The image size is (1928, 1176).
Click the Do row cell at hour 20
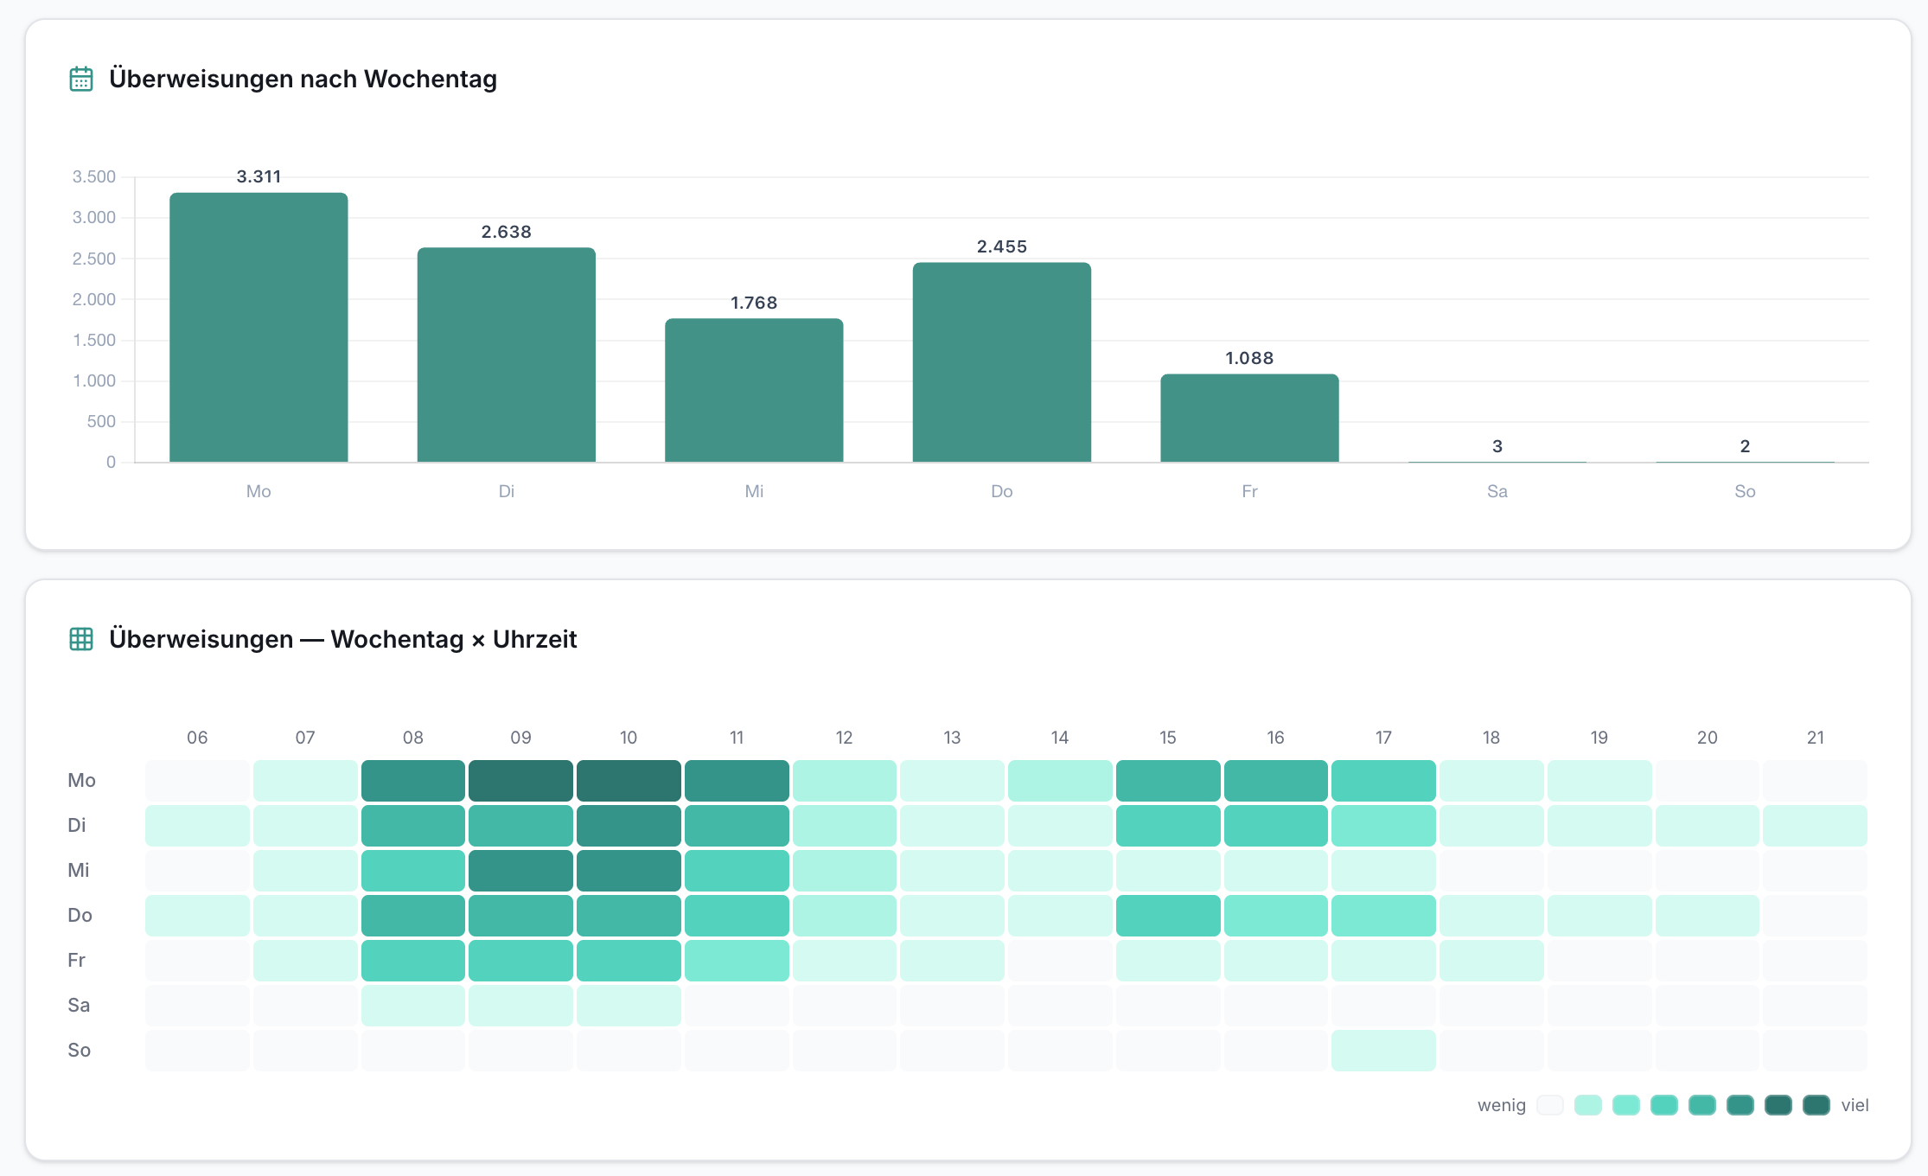point(1708,916)
